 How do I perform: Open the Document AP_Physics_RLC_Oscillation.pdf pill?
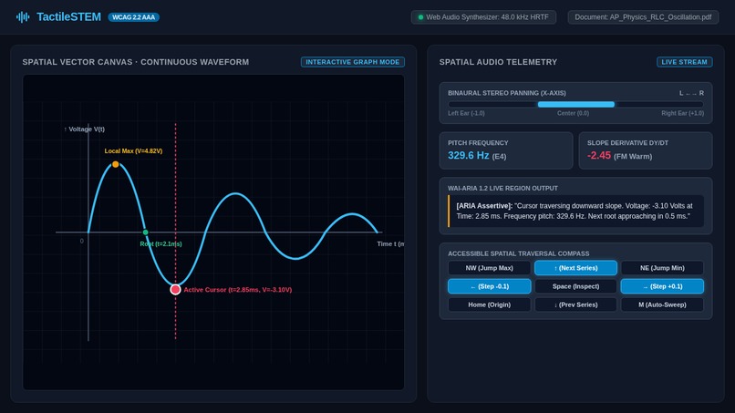[643, 17]
